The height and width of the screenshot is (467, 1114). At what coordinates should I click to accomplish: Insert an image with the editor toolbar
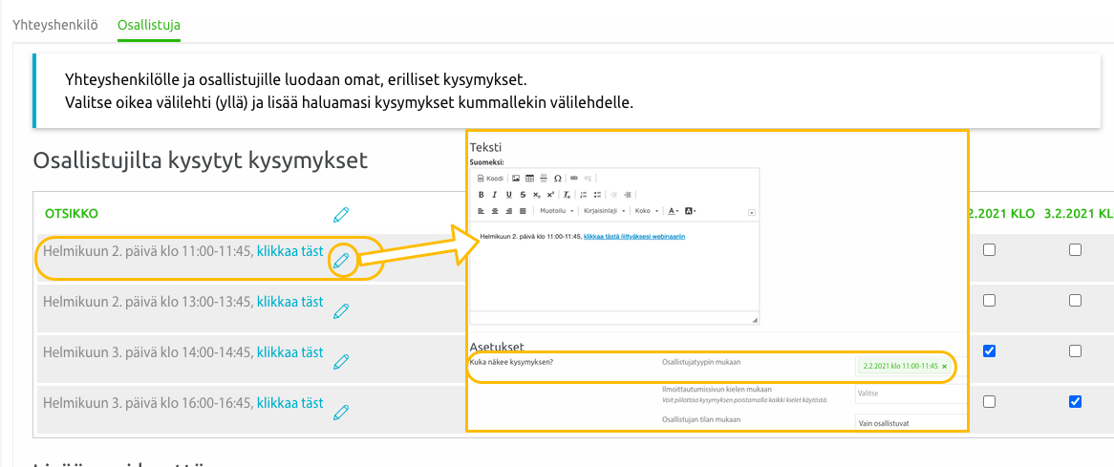point(516,179)
